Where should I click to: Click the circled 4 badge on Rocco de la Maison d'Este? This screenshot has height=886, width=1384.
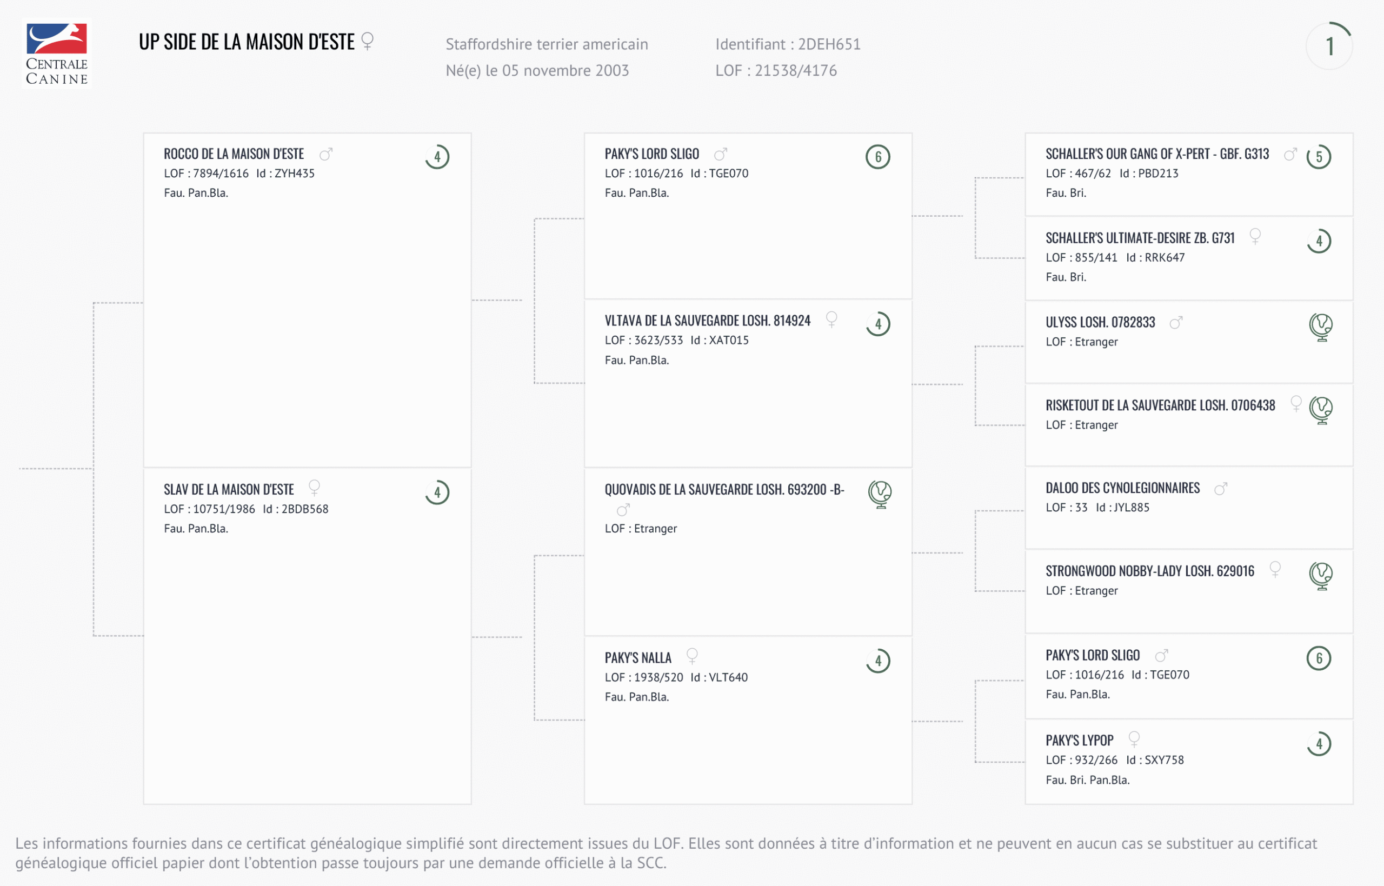437,156
